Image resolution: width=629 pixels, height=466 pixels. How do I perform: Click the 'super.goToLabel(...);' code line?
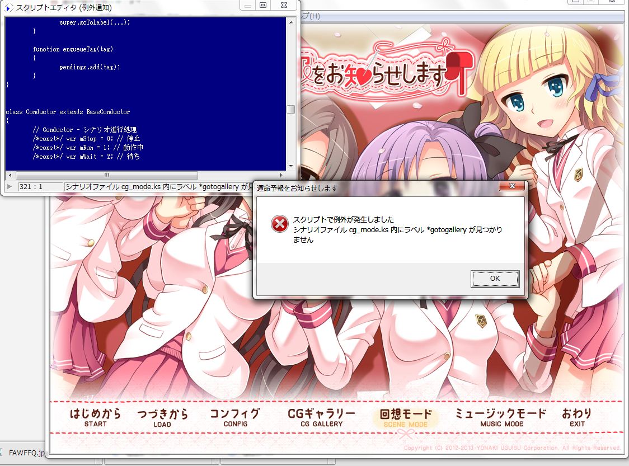point(95,22)
